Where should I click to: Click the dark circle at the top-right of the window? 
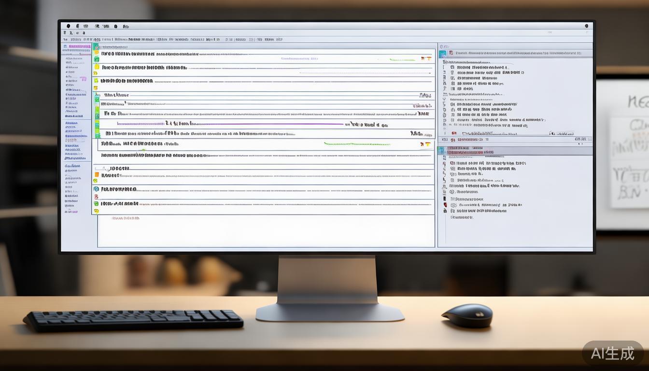point(587,26)
